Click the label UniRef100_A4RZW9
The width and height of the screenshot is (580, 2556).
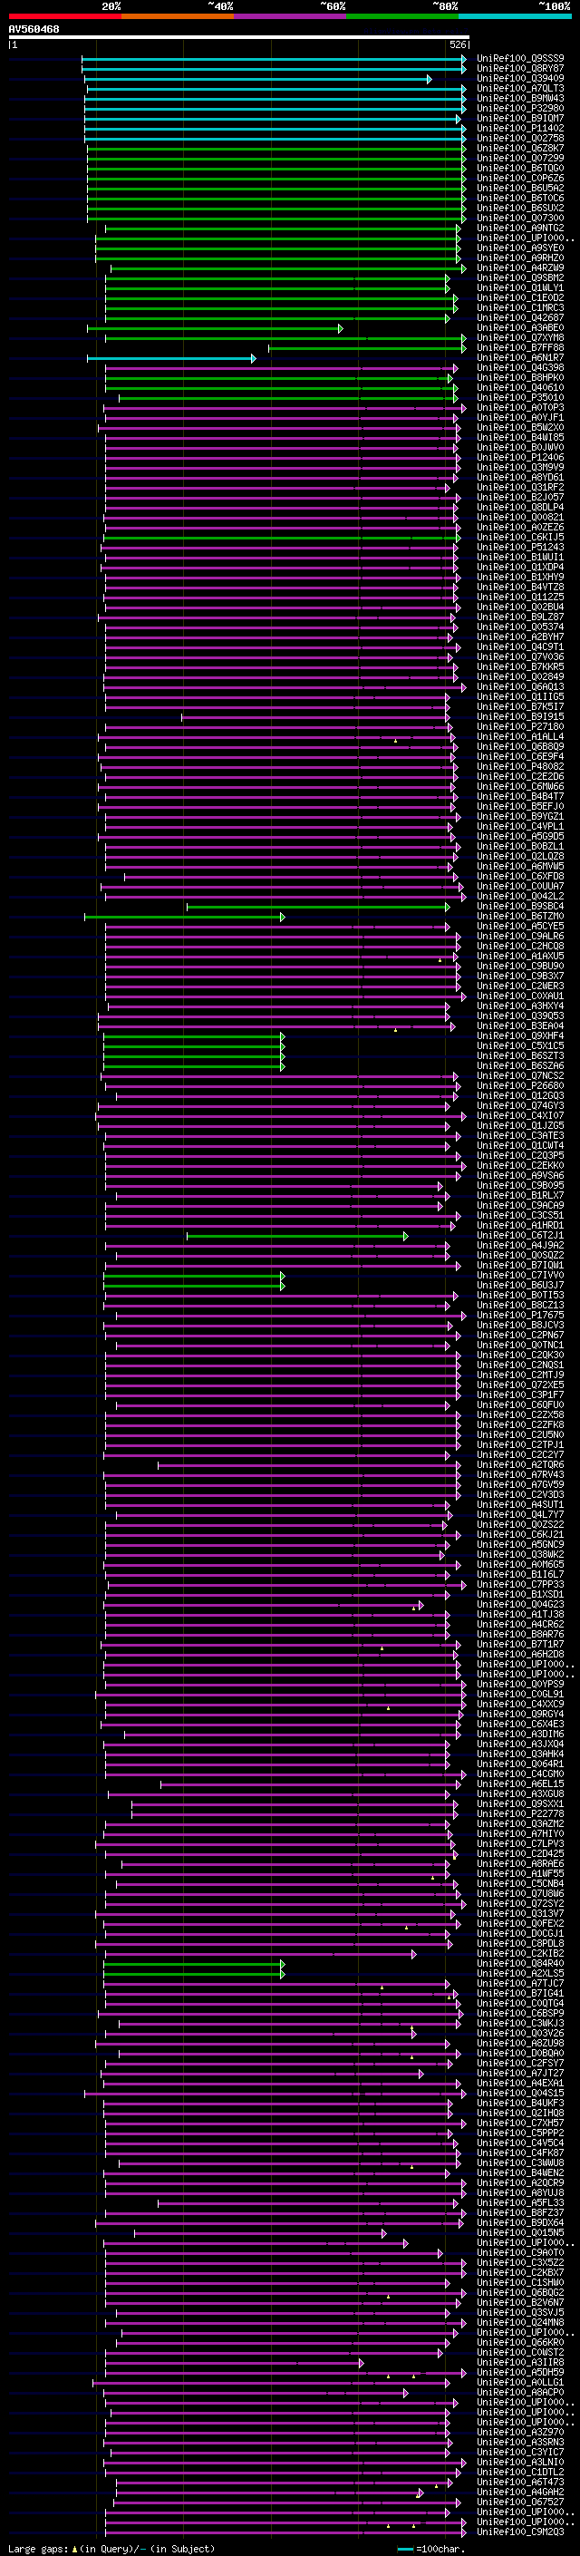[520, 267]
